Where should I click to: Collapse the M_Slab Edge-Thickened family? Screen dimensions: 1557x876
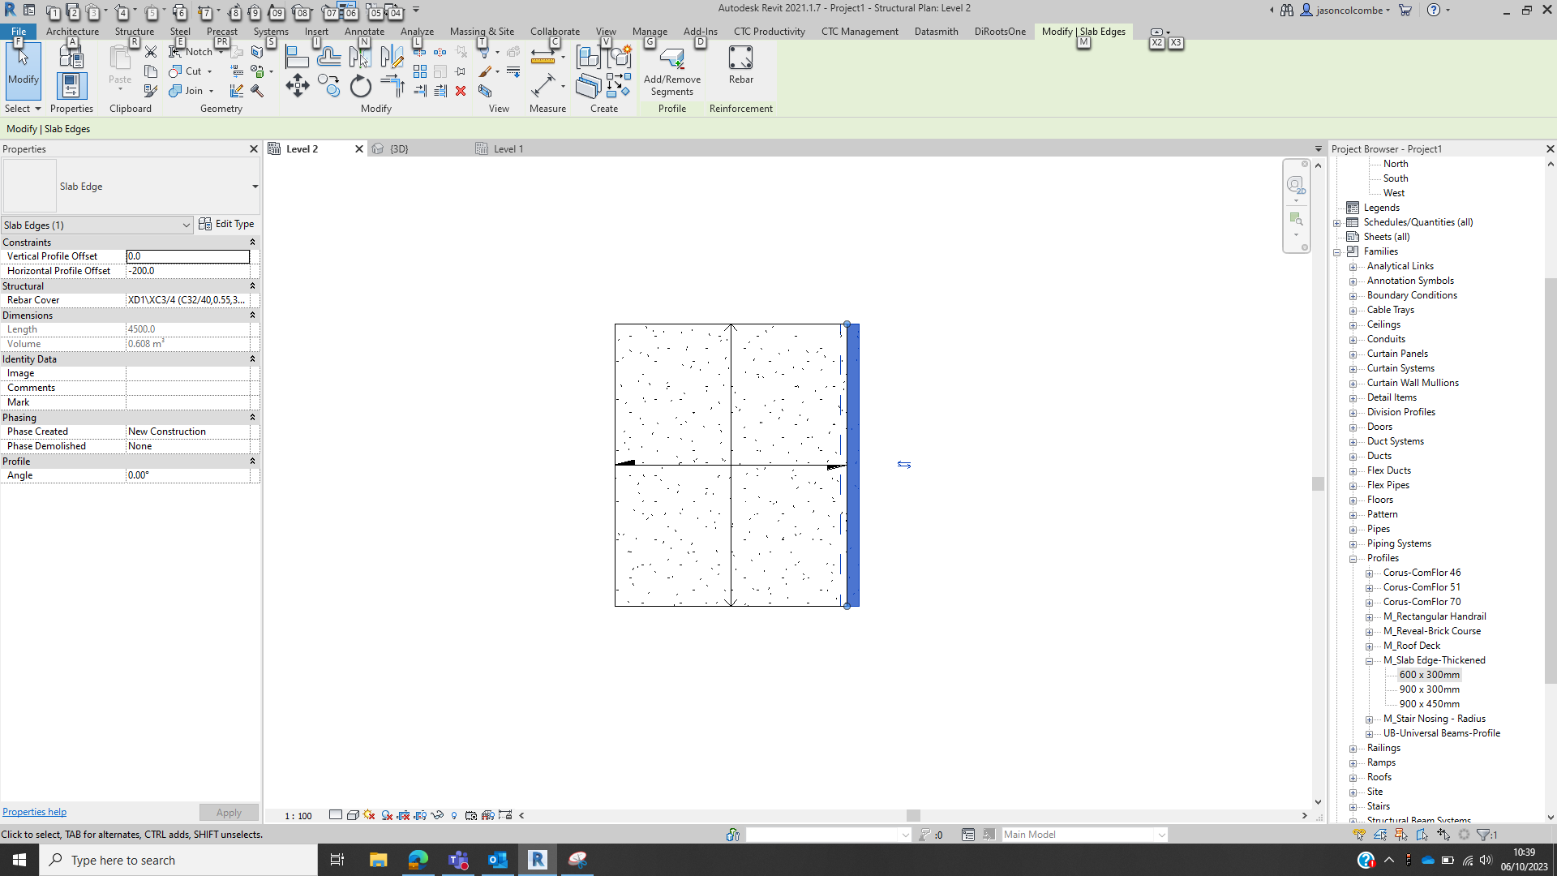1370,660
